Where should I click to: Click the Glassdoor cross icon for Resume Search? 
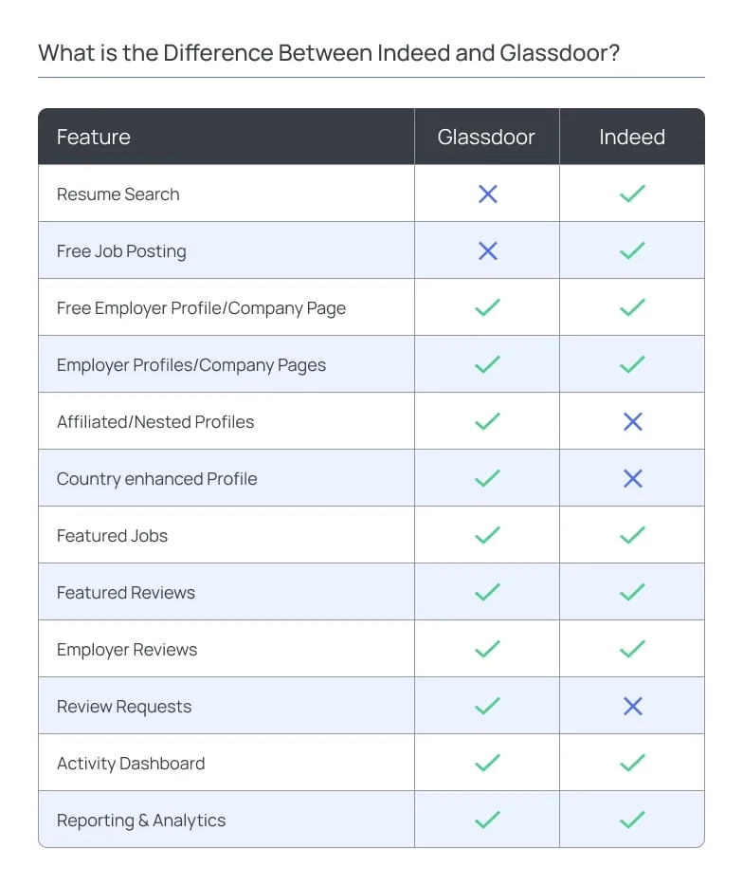coord(488,194)
